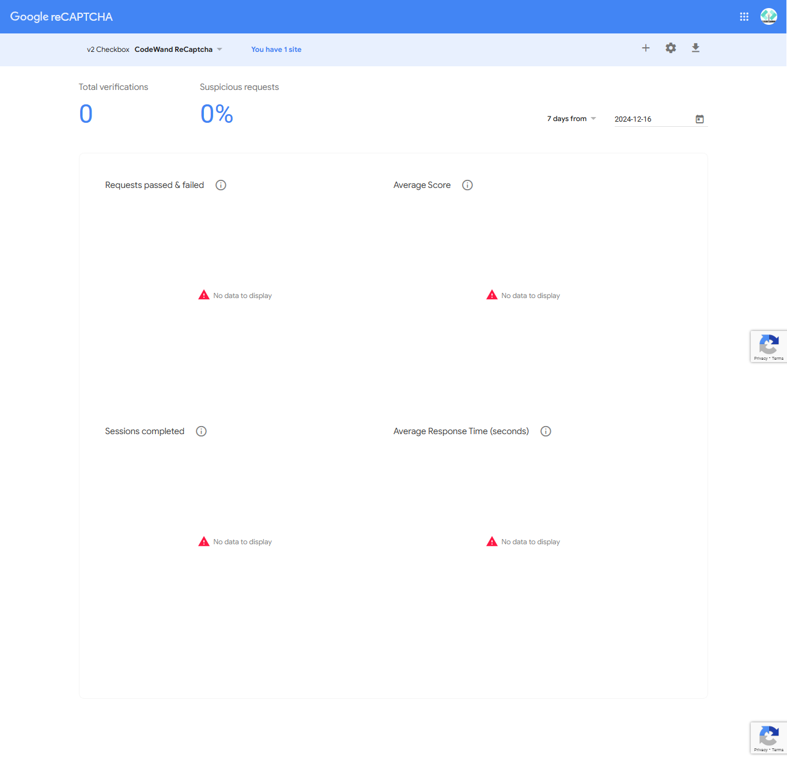
Task: Open the account profile avatar
Action: coord(769,17)
